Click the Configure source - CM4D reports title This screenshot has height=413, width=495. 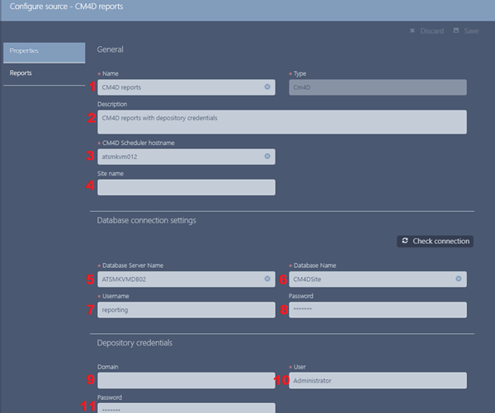coord(66,7)
